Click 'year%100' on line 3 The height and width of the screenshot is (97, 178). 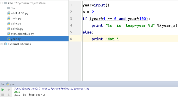tap(137, 19)
